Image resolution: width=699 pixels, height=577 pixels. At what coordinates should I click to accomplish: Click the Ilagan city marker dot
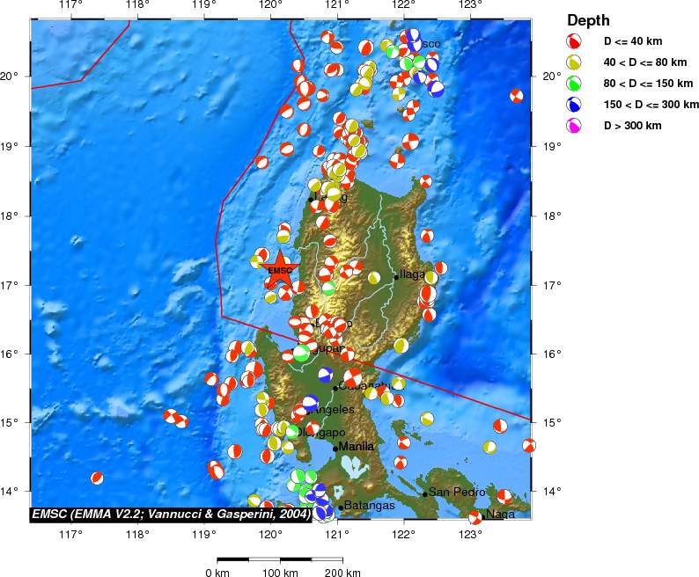[396, 277]
